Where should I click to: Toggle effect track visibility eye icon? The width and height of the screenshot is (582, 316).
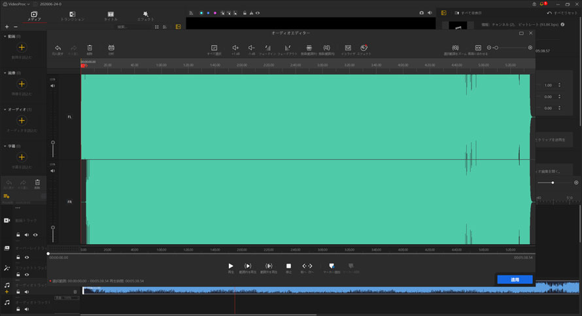tap(27, 274)
